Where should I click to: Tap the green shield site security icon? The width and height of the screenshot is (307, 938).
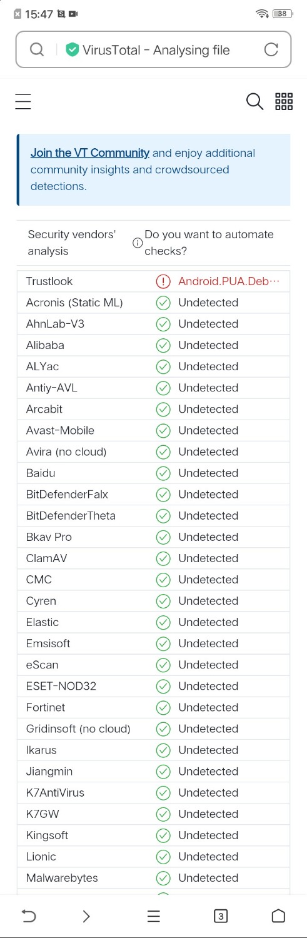[x=73, y=49]
